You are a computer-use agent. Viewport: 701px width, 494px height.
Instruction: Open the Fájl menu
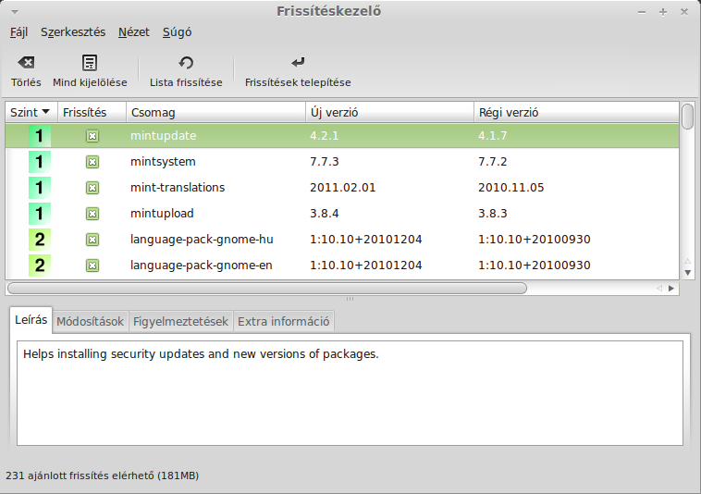(18, 32)
